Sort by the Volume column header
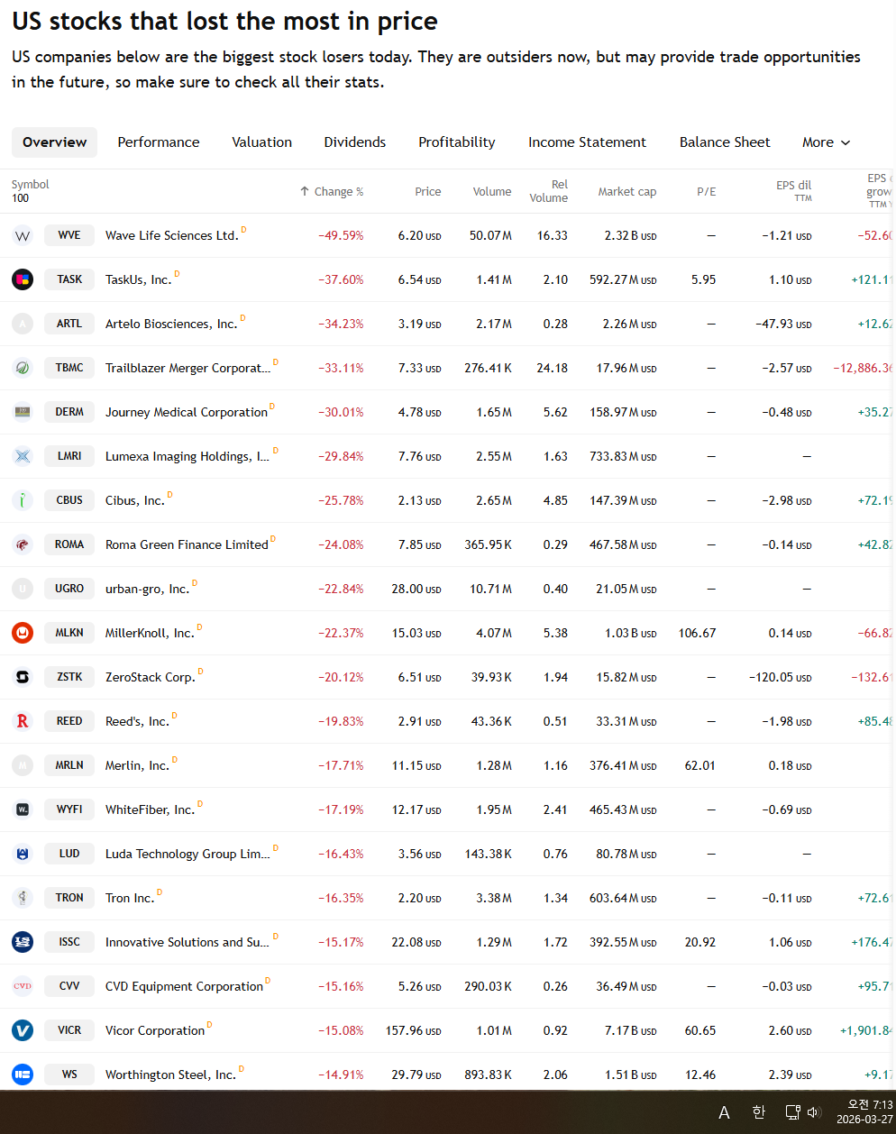Image resolution: width=896 pixels, height=1134 pixels. coord(492,191)
